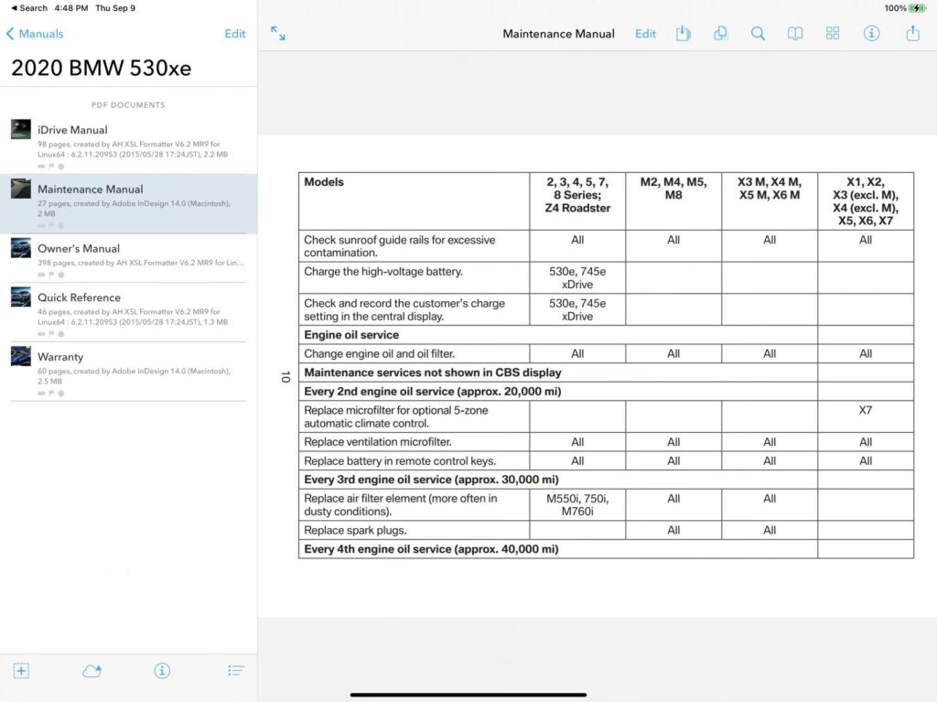Show page thumbnails grid view

point(833,34)
